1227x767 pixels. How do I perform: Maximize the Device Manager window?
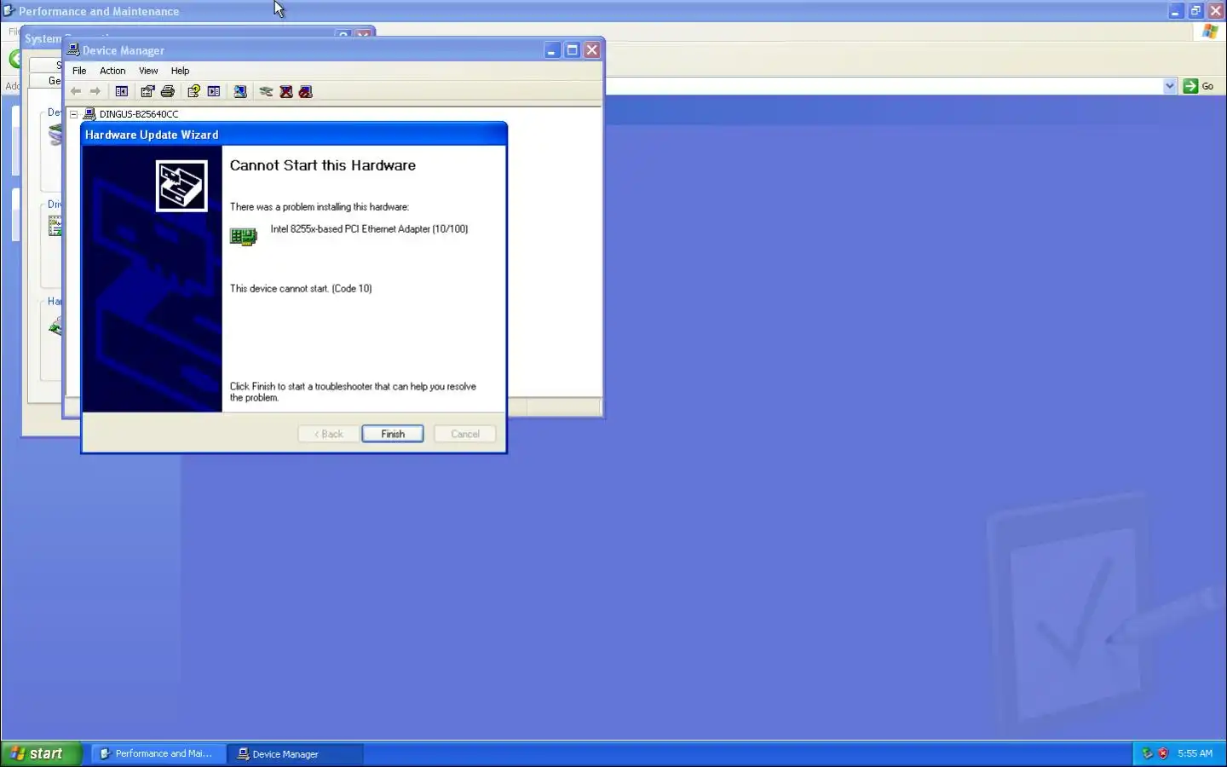573,50
